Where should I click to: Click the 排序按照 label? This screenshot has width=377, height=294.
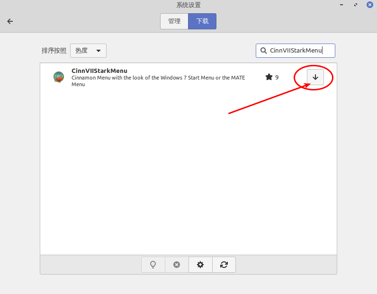click(x=54, y=51)
